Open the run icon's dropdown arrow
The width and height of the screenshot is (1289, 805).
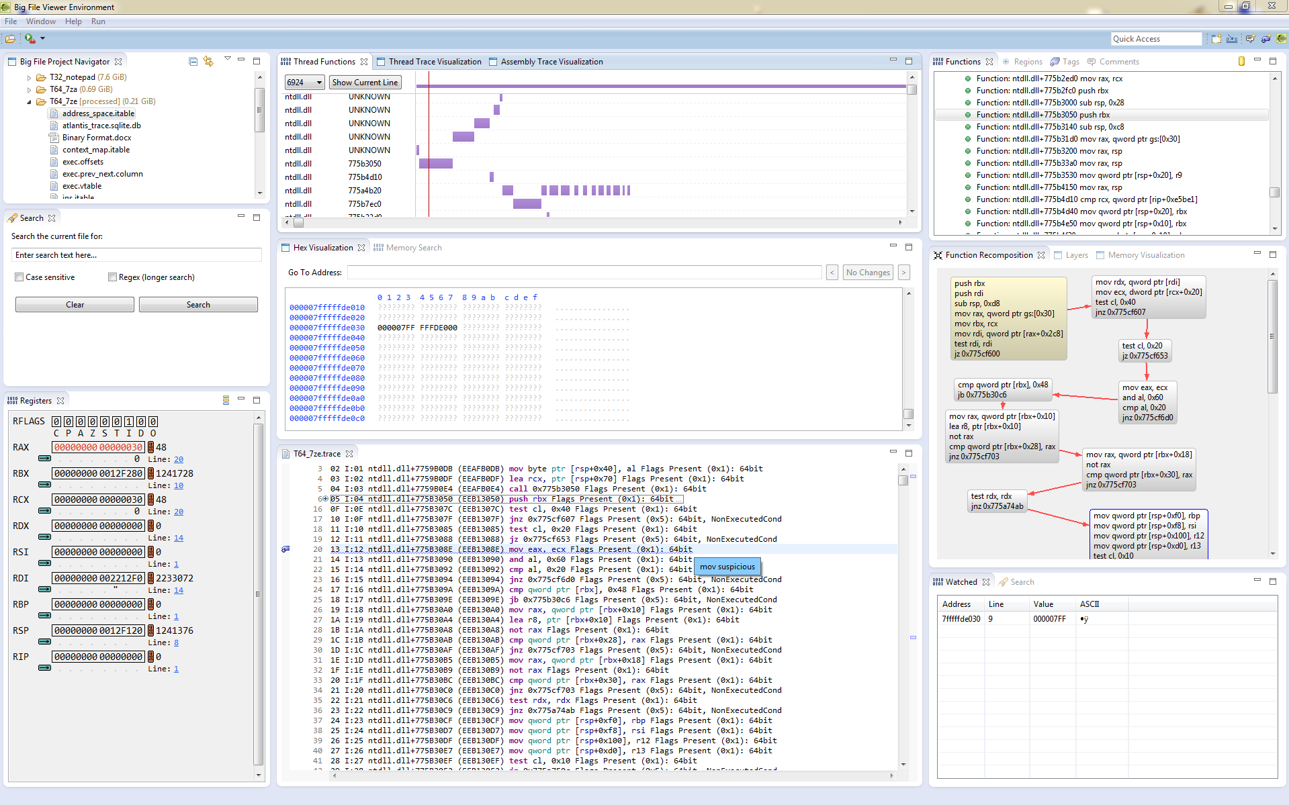[x=42, y=39]
